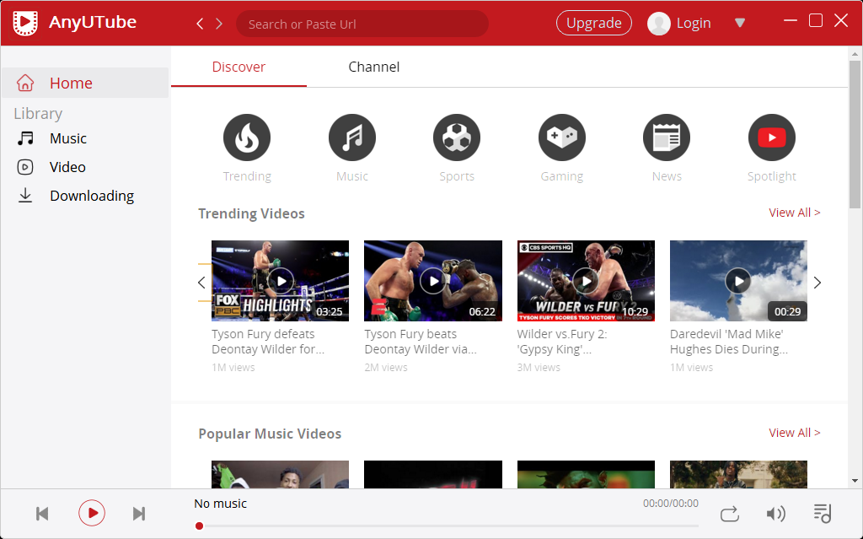Go back with the left navigation arrow
The width and height of the screenshot is (863, 539).
coord(200,24)
